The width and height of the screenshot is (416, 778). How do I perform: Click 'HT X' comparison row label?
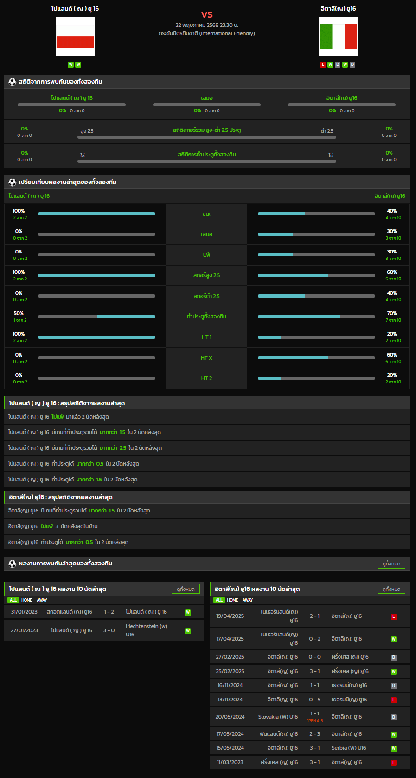coord(206,358)
